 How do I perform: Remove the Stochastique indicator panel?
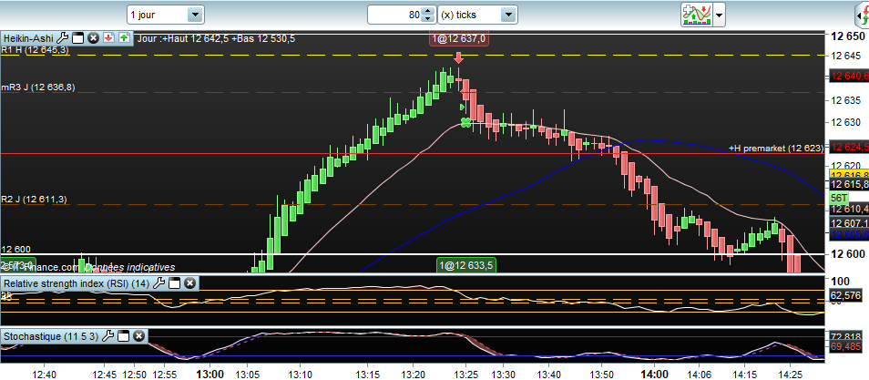coord(139,336)
